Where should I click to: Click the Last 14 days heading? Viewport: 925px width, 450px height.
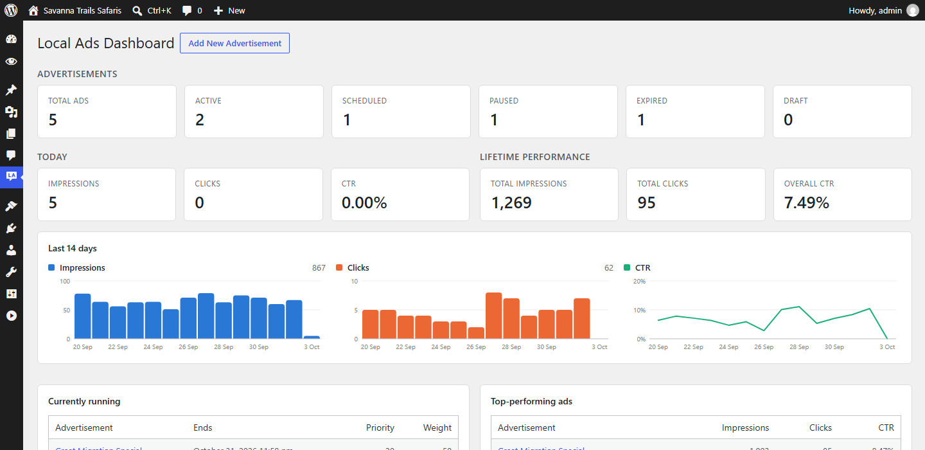click(x=73, y=248)
